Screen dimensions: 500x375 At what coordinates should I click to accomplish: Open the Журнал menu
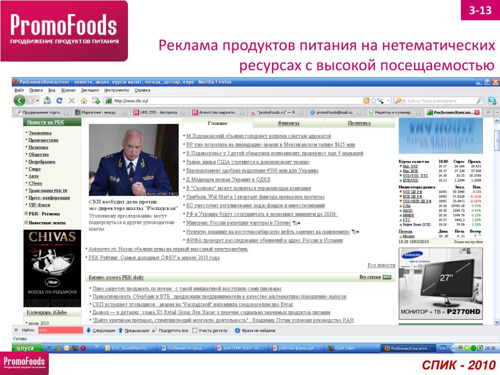[68, 90]
